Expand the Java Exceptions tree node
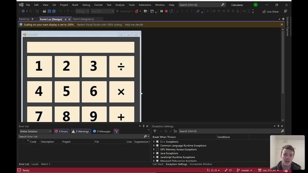The height and width of the screenshot is (173, 308). (x=154, y=153)
